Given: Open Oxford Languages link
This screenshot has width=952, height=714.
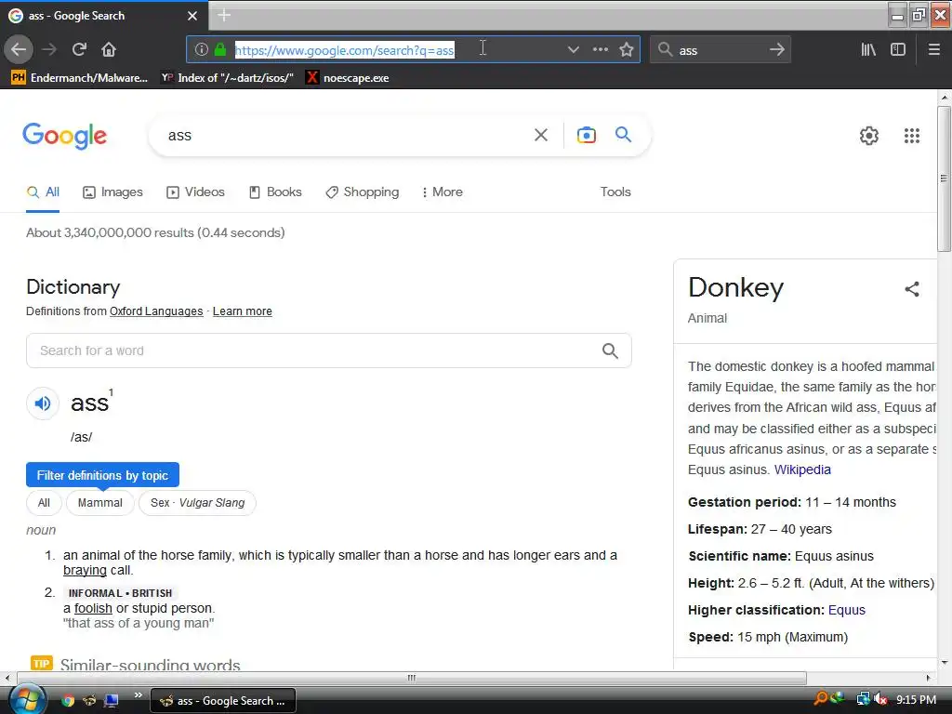Looking at the screenshot, I should pos(156,311).
